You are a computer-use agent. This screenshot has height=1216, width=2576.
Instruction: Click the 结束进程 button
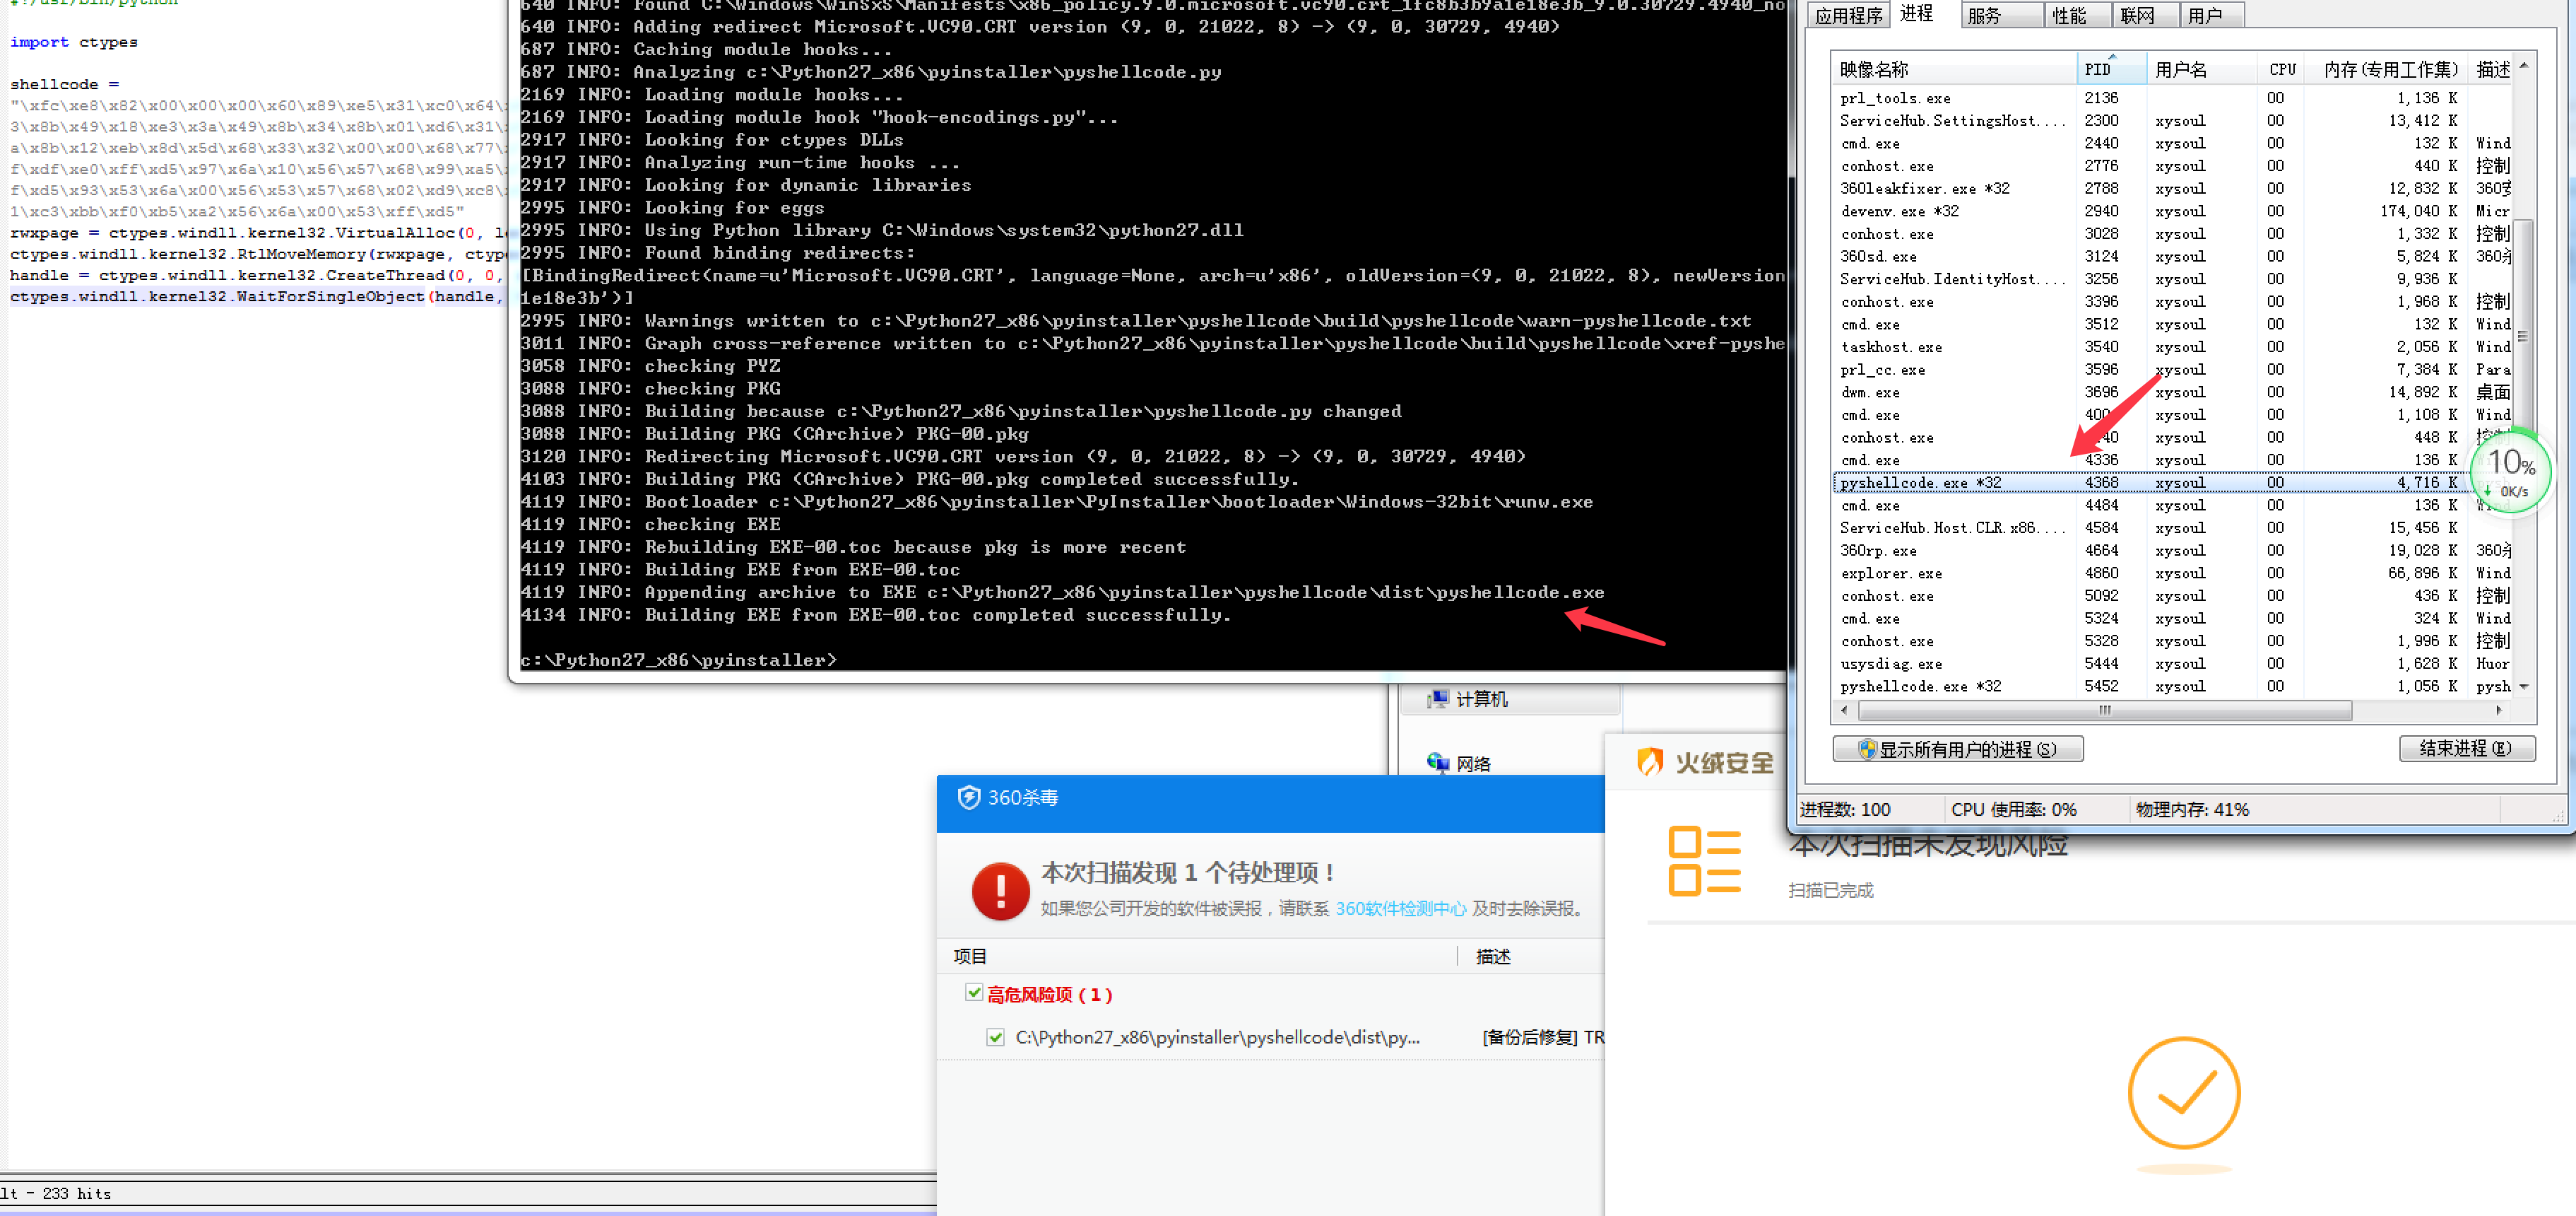pos(2466,747)
